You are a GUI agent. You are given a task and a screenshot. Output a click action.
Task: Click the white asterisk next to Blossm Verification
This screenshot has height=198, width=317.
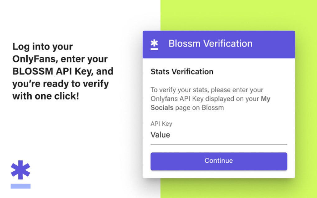click(154, 44)
